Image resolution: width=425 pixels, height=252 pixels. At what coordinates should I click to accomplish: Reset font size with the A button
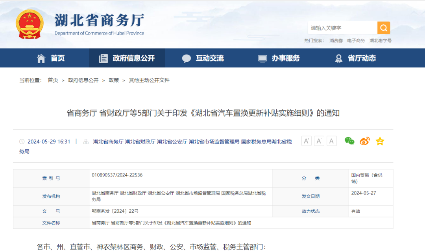[x=331, y=141]
